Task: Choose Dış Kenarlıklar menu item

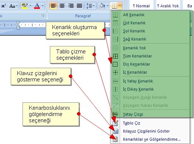Action: [150, 64]
